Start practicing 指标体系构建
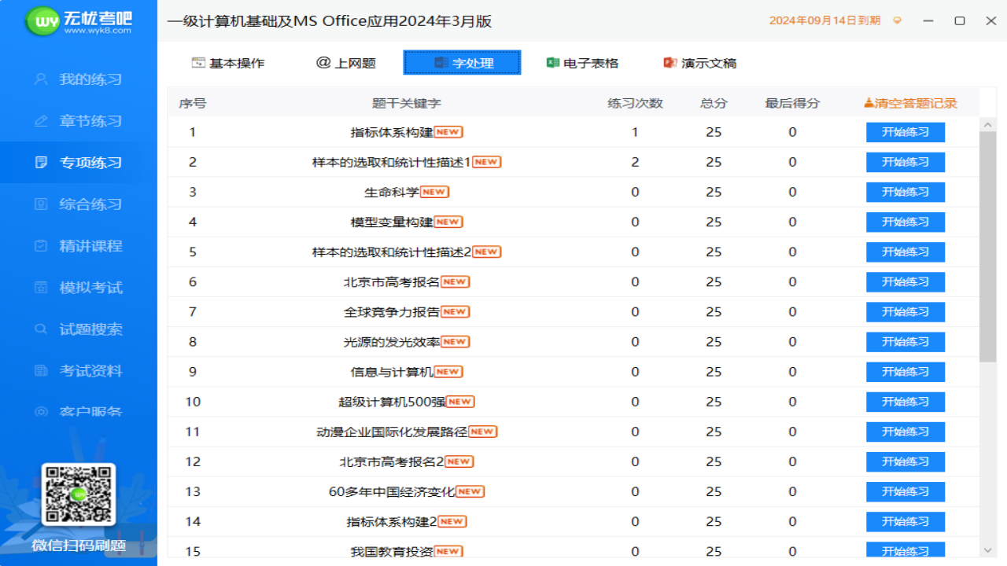This screenshot has width=1007, height=566. 905,132
